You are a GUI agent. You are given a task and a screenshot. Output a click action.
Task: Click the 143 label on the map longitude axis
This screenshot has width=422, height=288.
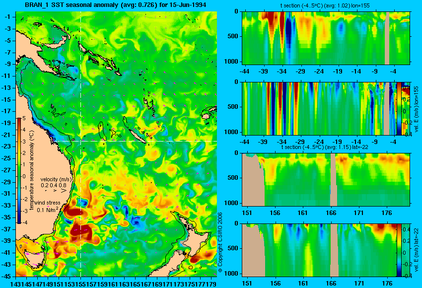tap(15, 284)
